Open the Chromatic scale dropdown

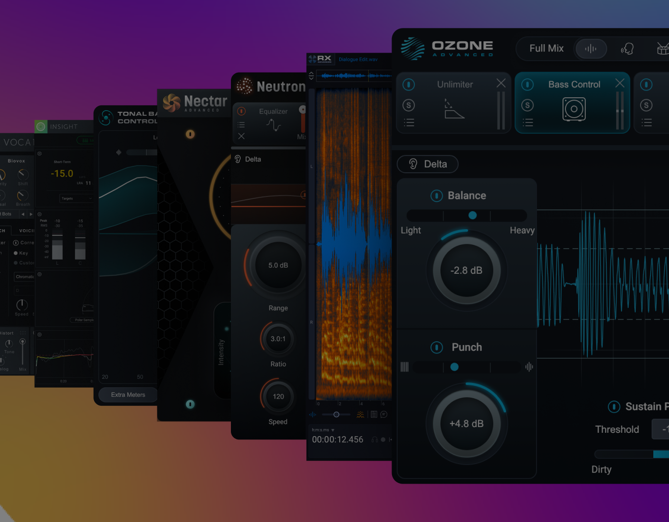[25, 277]
